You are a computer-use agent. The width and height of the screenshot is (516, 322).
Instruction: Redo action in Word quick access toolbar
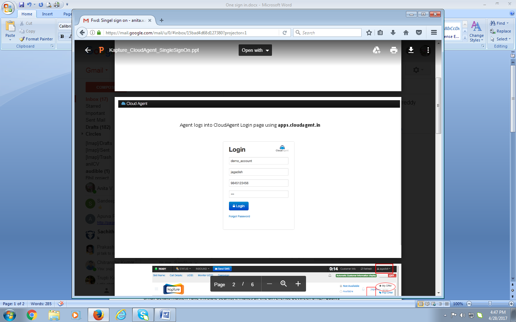click(41, 5)
